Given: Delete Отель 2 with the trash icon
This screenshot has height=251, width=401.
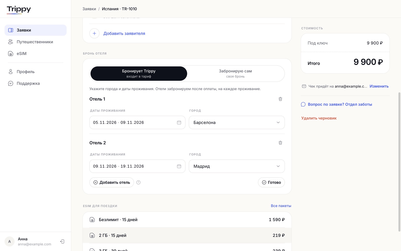Looking at the screenshot, I should pos(280,143).
